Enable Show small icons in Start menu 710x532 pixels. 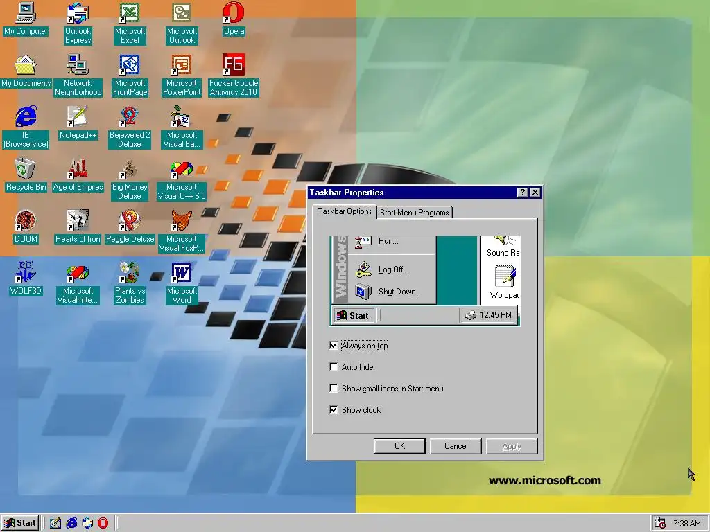click(334, 388)
